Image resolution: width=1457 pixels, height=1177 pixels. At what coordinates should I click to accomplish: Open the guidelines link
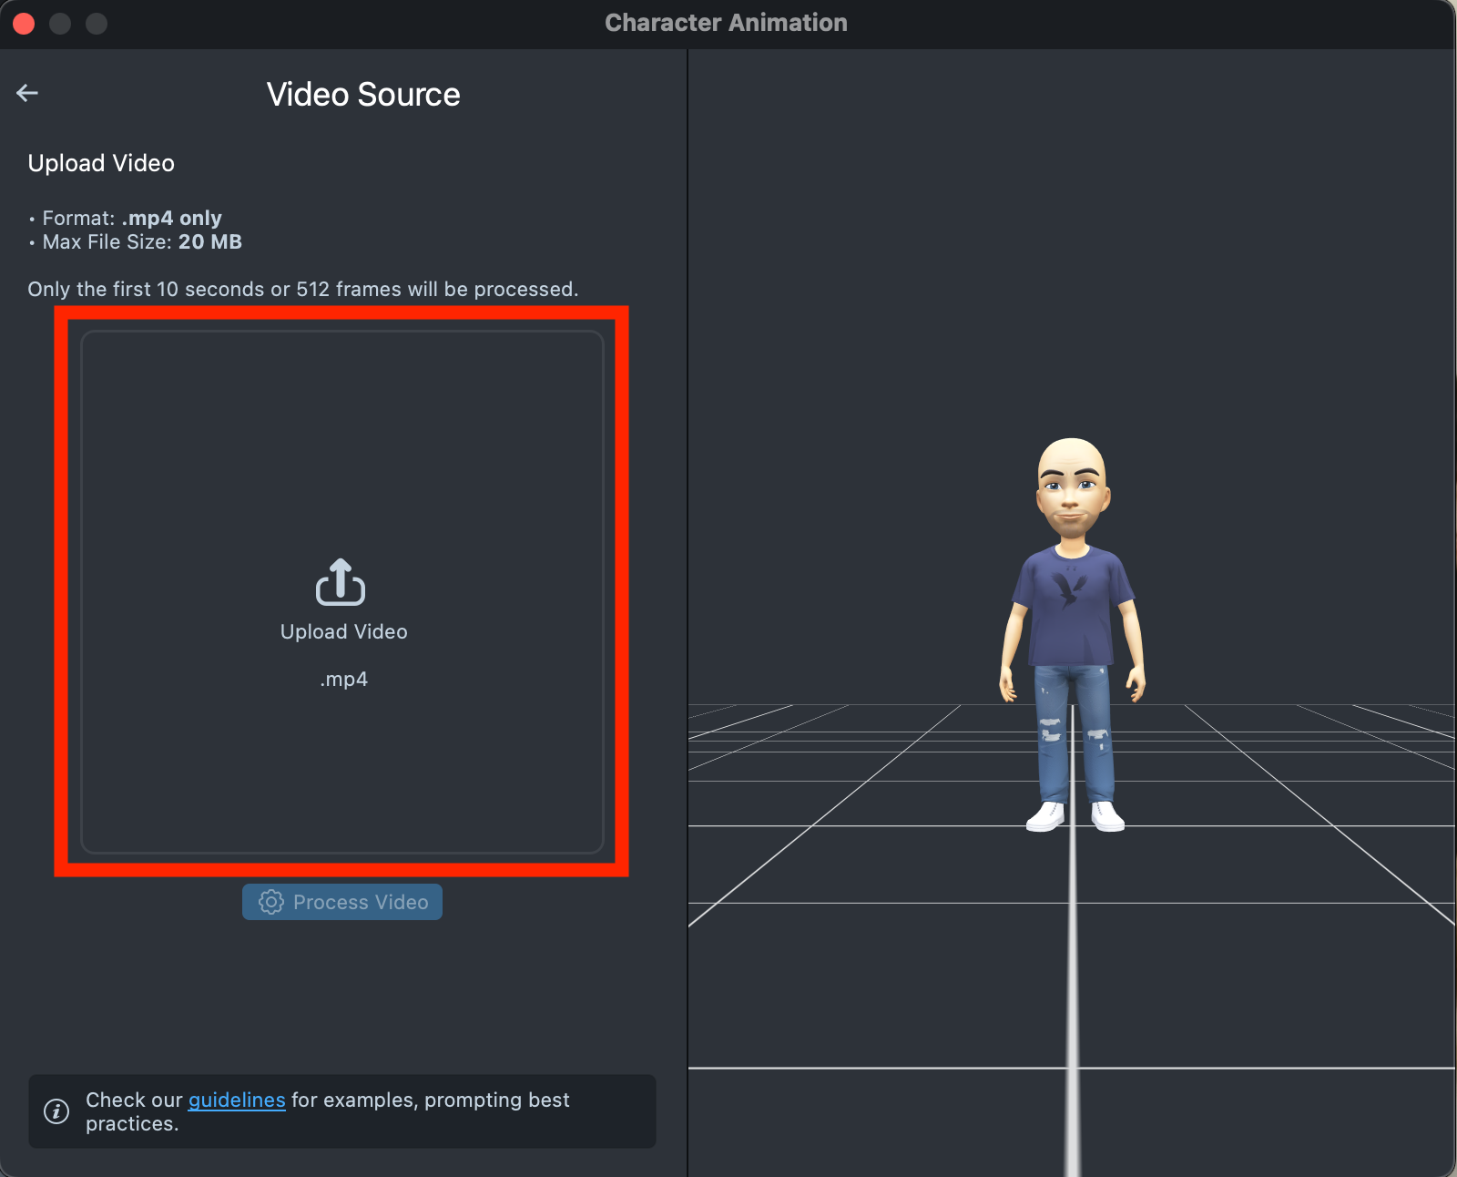point(237,1100)
